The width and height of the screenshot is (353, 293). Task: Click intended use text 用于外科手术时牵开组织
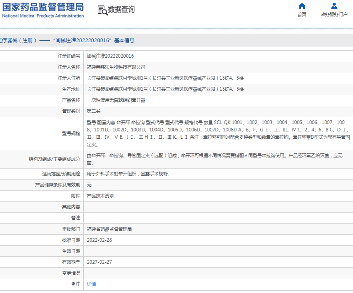point(128,174)
